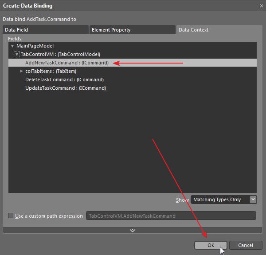
Task: Select the Data Context tab
Action: point(219,30)
